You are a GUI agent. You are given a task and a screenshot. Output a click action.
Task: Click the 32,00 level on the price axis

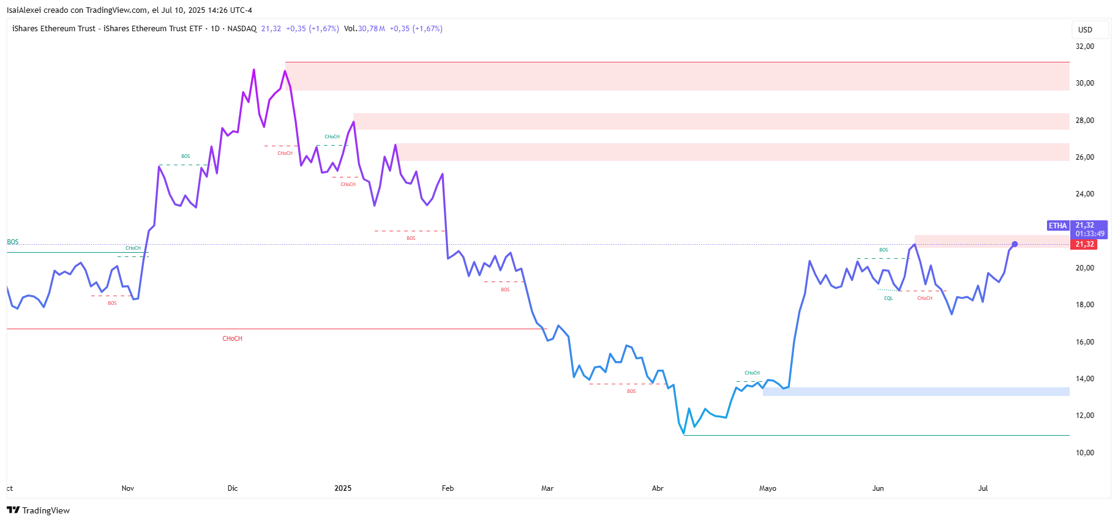pyautogui.click(x=1084, y=47)
